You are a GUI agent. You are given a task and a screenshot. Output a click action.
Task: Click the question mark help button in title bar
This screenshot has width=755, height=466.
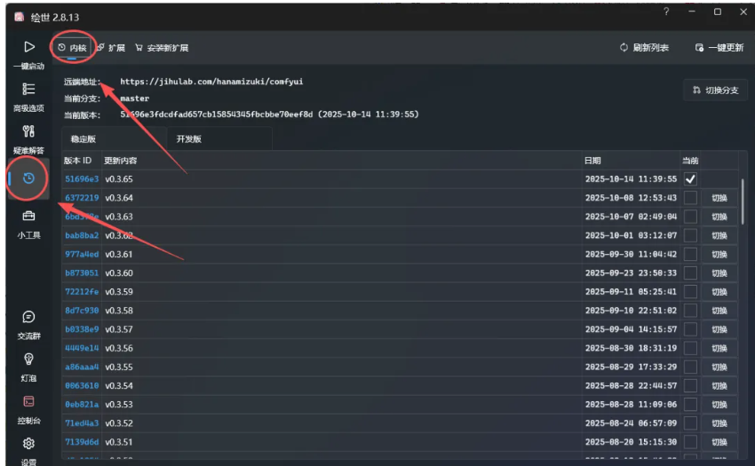click(666, 12)
